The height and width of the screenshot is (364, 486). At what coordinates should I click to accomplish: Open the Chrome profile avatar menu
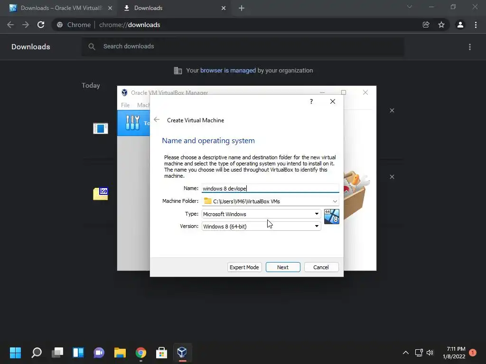[x=460, y=25]
